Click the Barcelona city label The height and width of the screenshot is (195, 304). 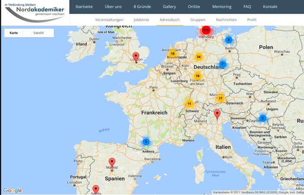click(x=152, y=159)
